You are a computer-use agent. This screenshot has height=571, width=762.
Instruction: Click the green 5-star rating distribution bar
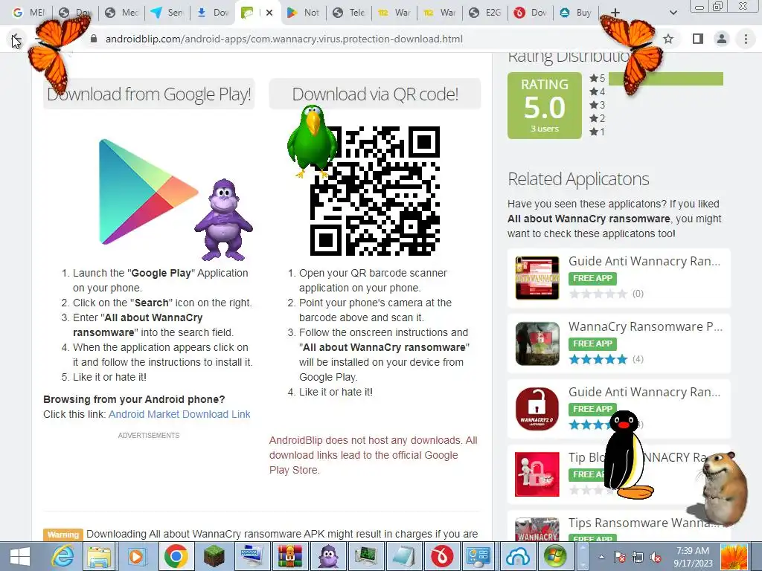[x=666, y=79]
